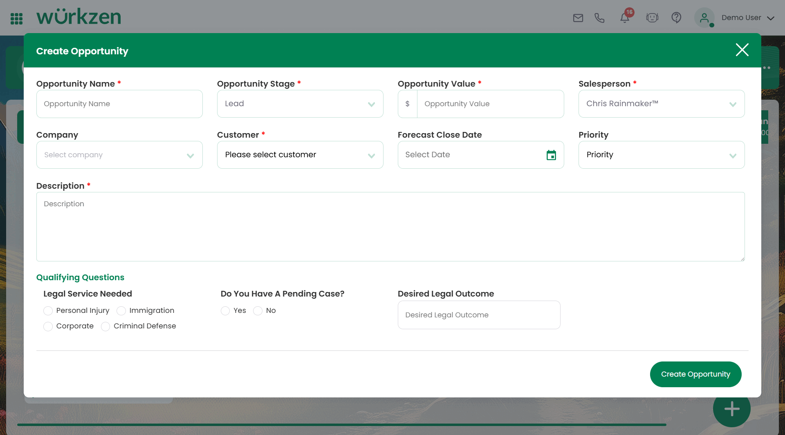The height and width of the screenshot is (435, 785).
Task: Click the Opportunity Name input field
Action: [119, 104]
